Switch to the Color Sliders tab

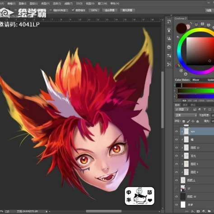tap(182, 80)
